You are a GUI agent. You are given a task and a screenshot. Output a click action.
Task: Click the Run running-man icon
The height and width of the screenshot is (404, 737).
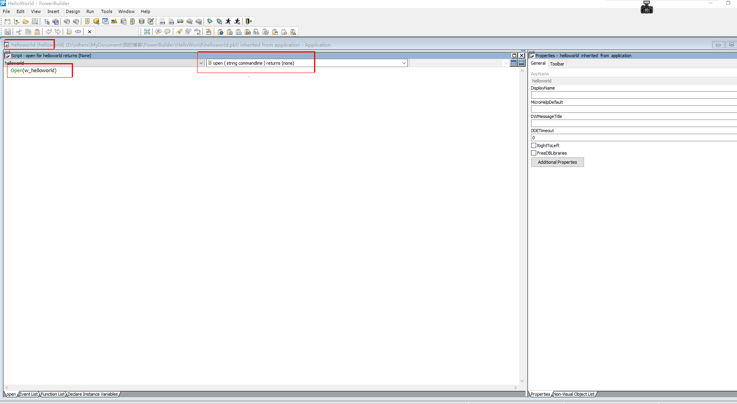point(228,21)
